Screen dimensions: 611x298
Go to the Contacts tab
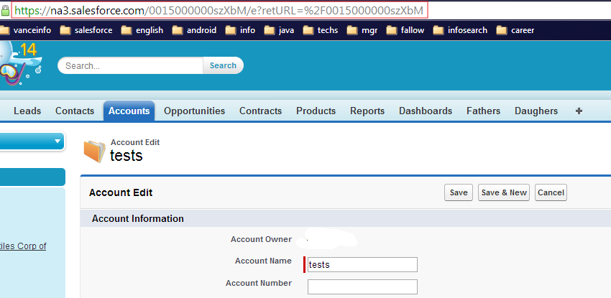coord(75,111)
